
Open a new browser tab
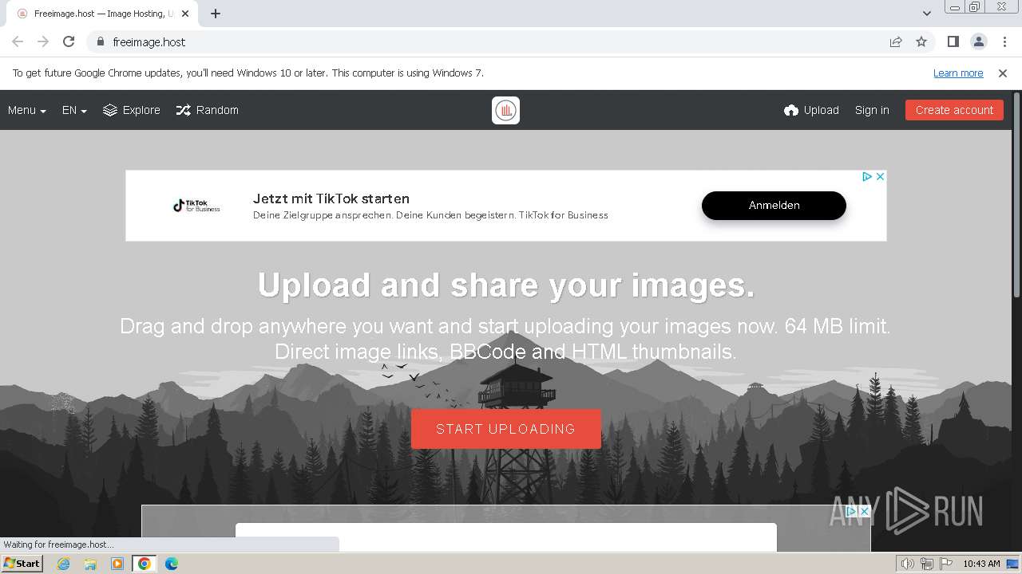point(216,14)
